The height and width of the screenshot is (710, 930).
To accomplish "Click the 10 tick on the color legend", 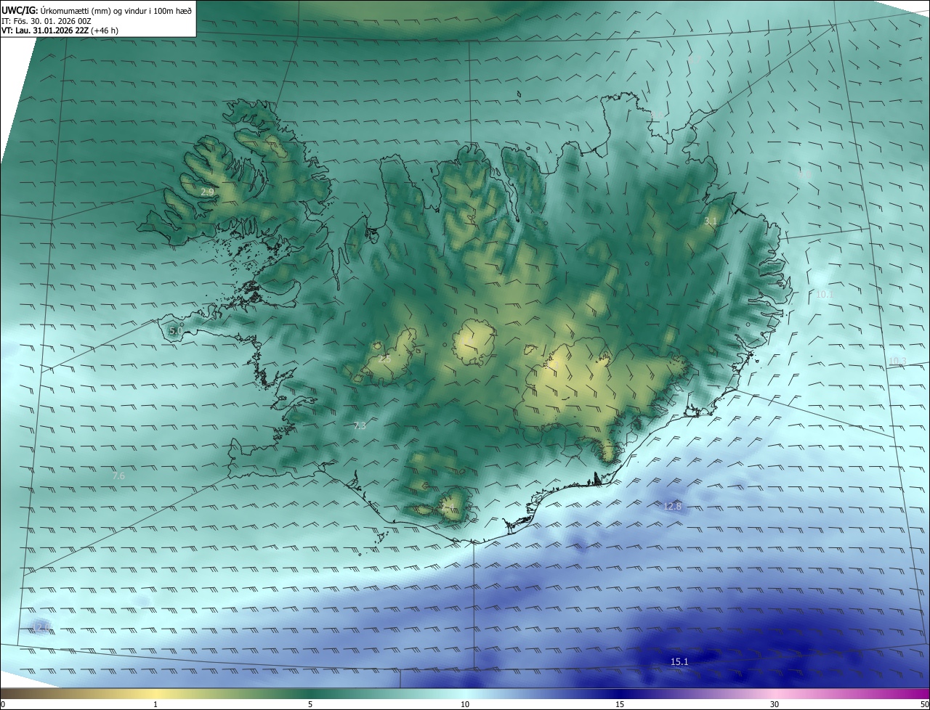I will (465, 704).
